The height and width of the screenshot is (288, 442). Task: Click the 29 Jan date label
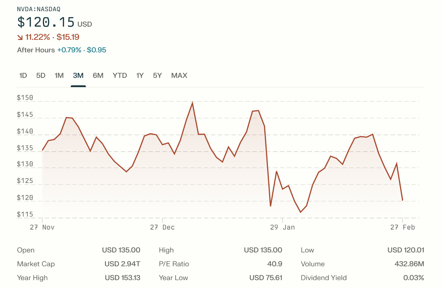tap(283, 227)
